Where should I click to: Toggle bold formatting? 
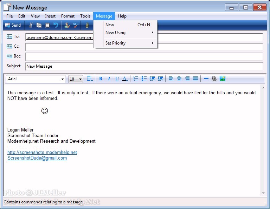(101, 79)
